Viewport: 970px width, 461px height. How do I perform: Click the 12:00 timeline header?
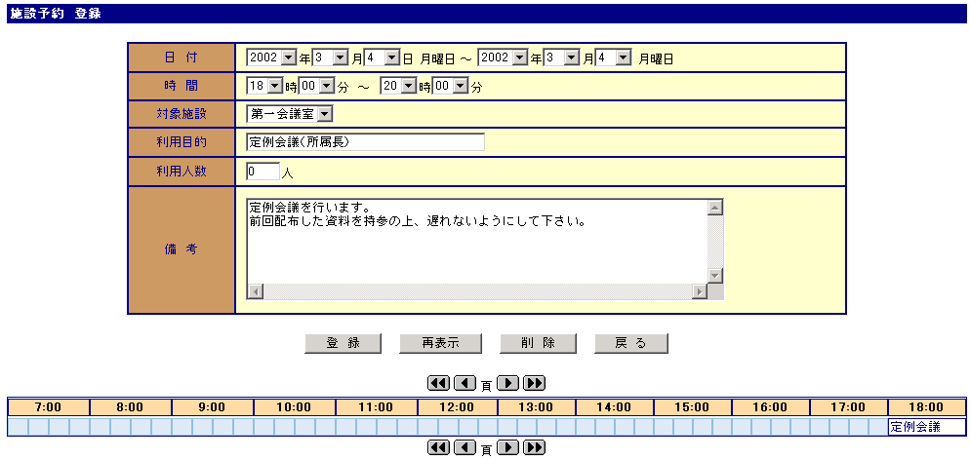pyautogui.click(x=458, y=407)
